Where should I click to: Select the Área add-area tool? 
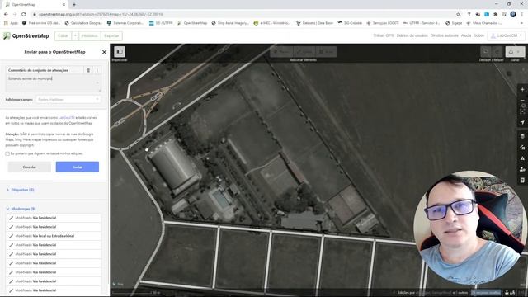[326, 51]
